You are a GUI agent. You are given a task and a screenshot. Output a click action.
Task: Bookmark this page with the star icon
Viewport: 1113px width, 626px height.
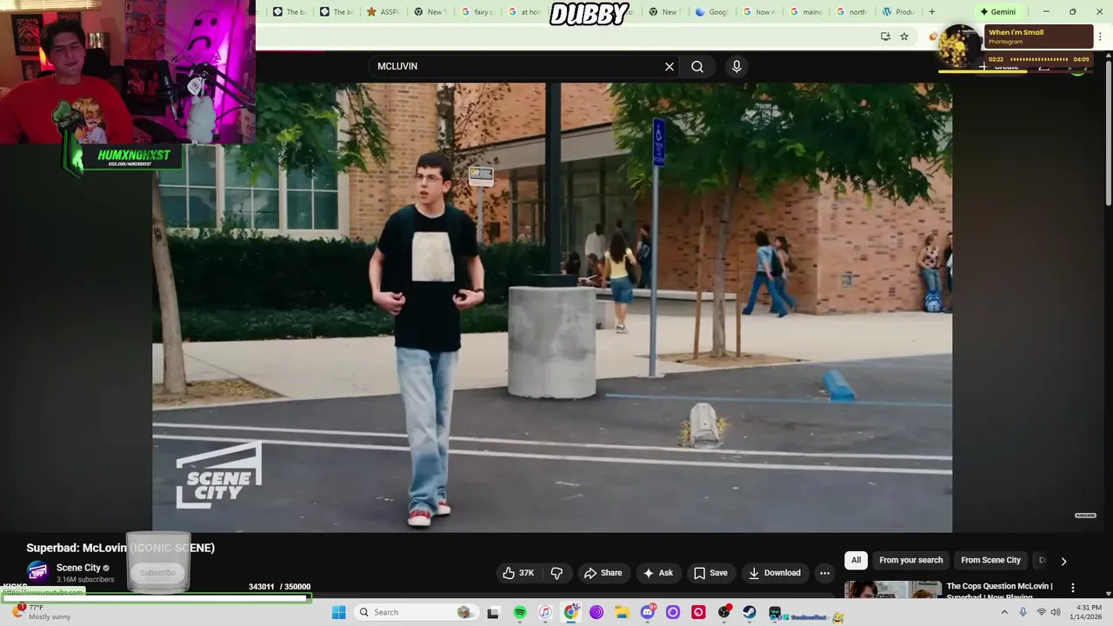(904, 37)
